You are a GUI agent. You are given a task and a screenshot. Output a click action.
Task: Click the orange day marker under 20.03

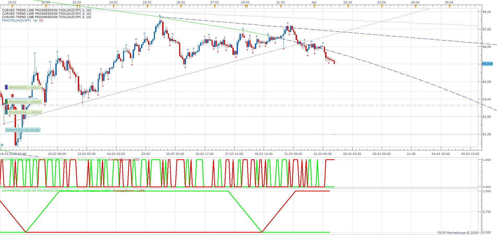click(x=46, y=6)
